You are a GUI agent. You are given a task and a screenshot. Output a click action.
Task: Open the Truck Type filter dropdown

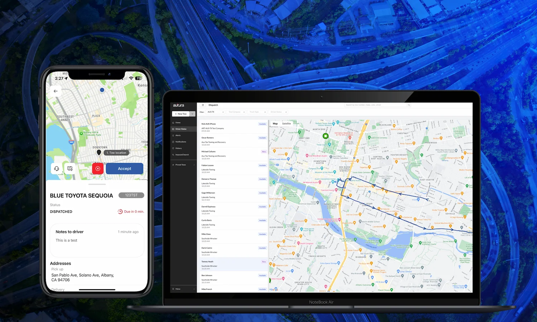257,112
